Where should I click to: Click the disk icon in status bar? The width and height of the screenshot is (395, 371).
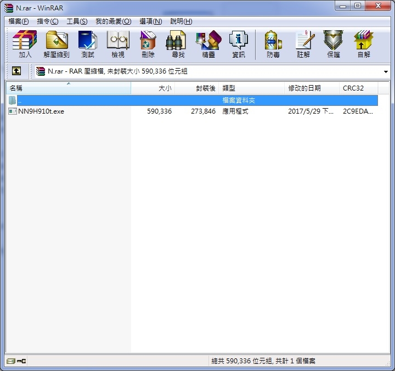click(x=11, y=361)
